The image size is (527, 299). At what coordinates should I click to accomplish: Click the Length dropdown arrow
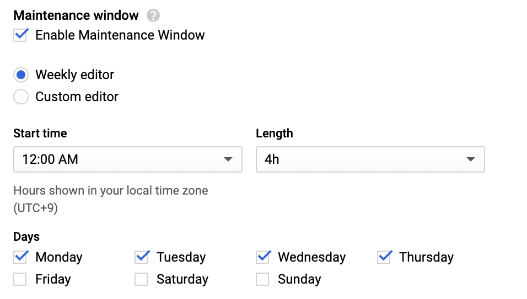click(x=471, y=159)
